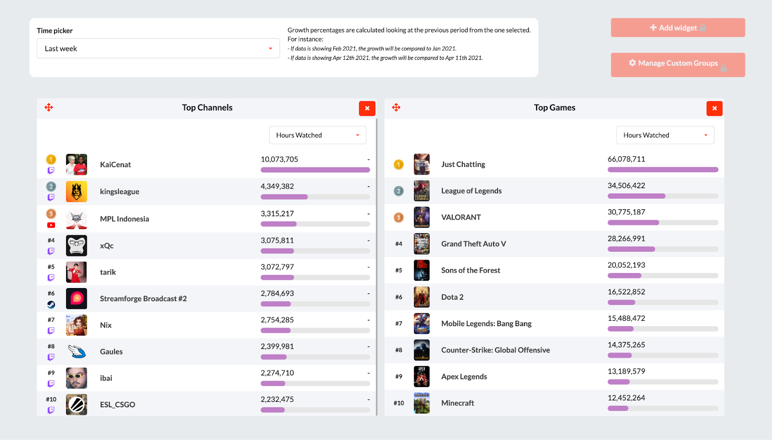This screenshot has width=772, height=440.
Task: Click the Just Chatting cover art
Action: (x=422, y=165)
